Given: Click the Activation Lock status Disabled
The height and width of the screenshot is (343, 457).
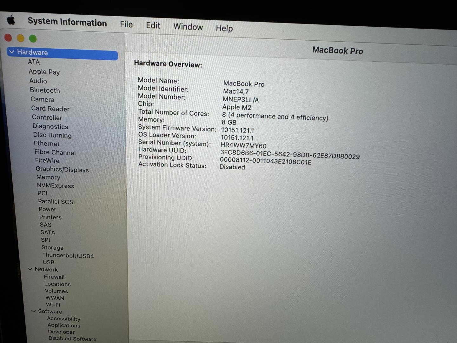Looking at the screenshot, I should [x=232, y=167].
